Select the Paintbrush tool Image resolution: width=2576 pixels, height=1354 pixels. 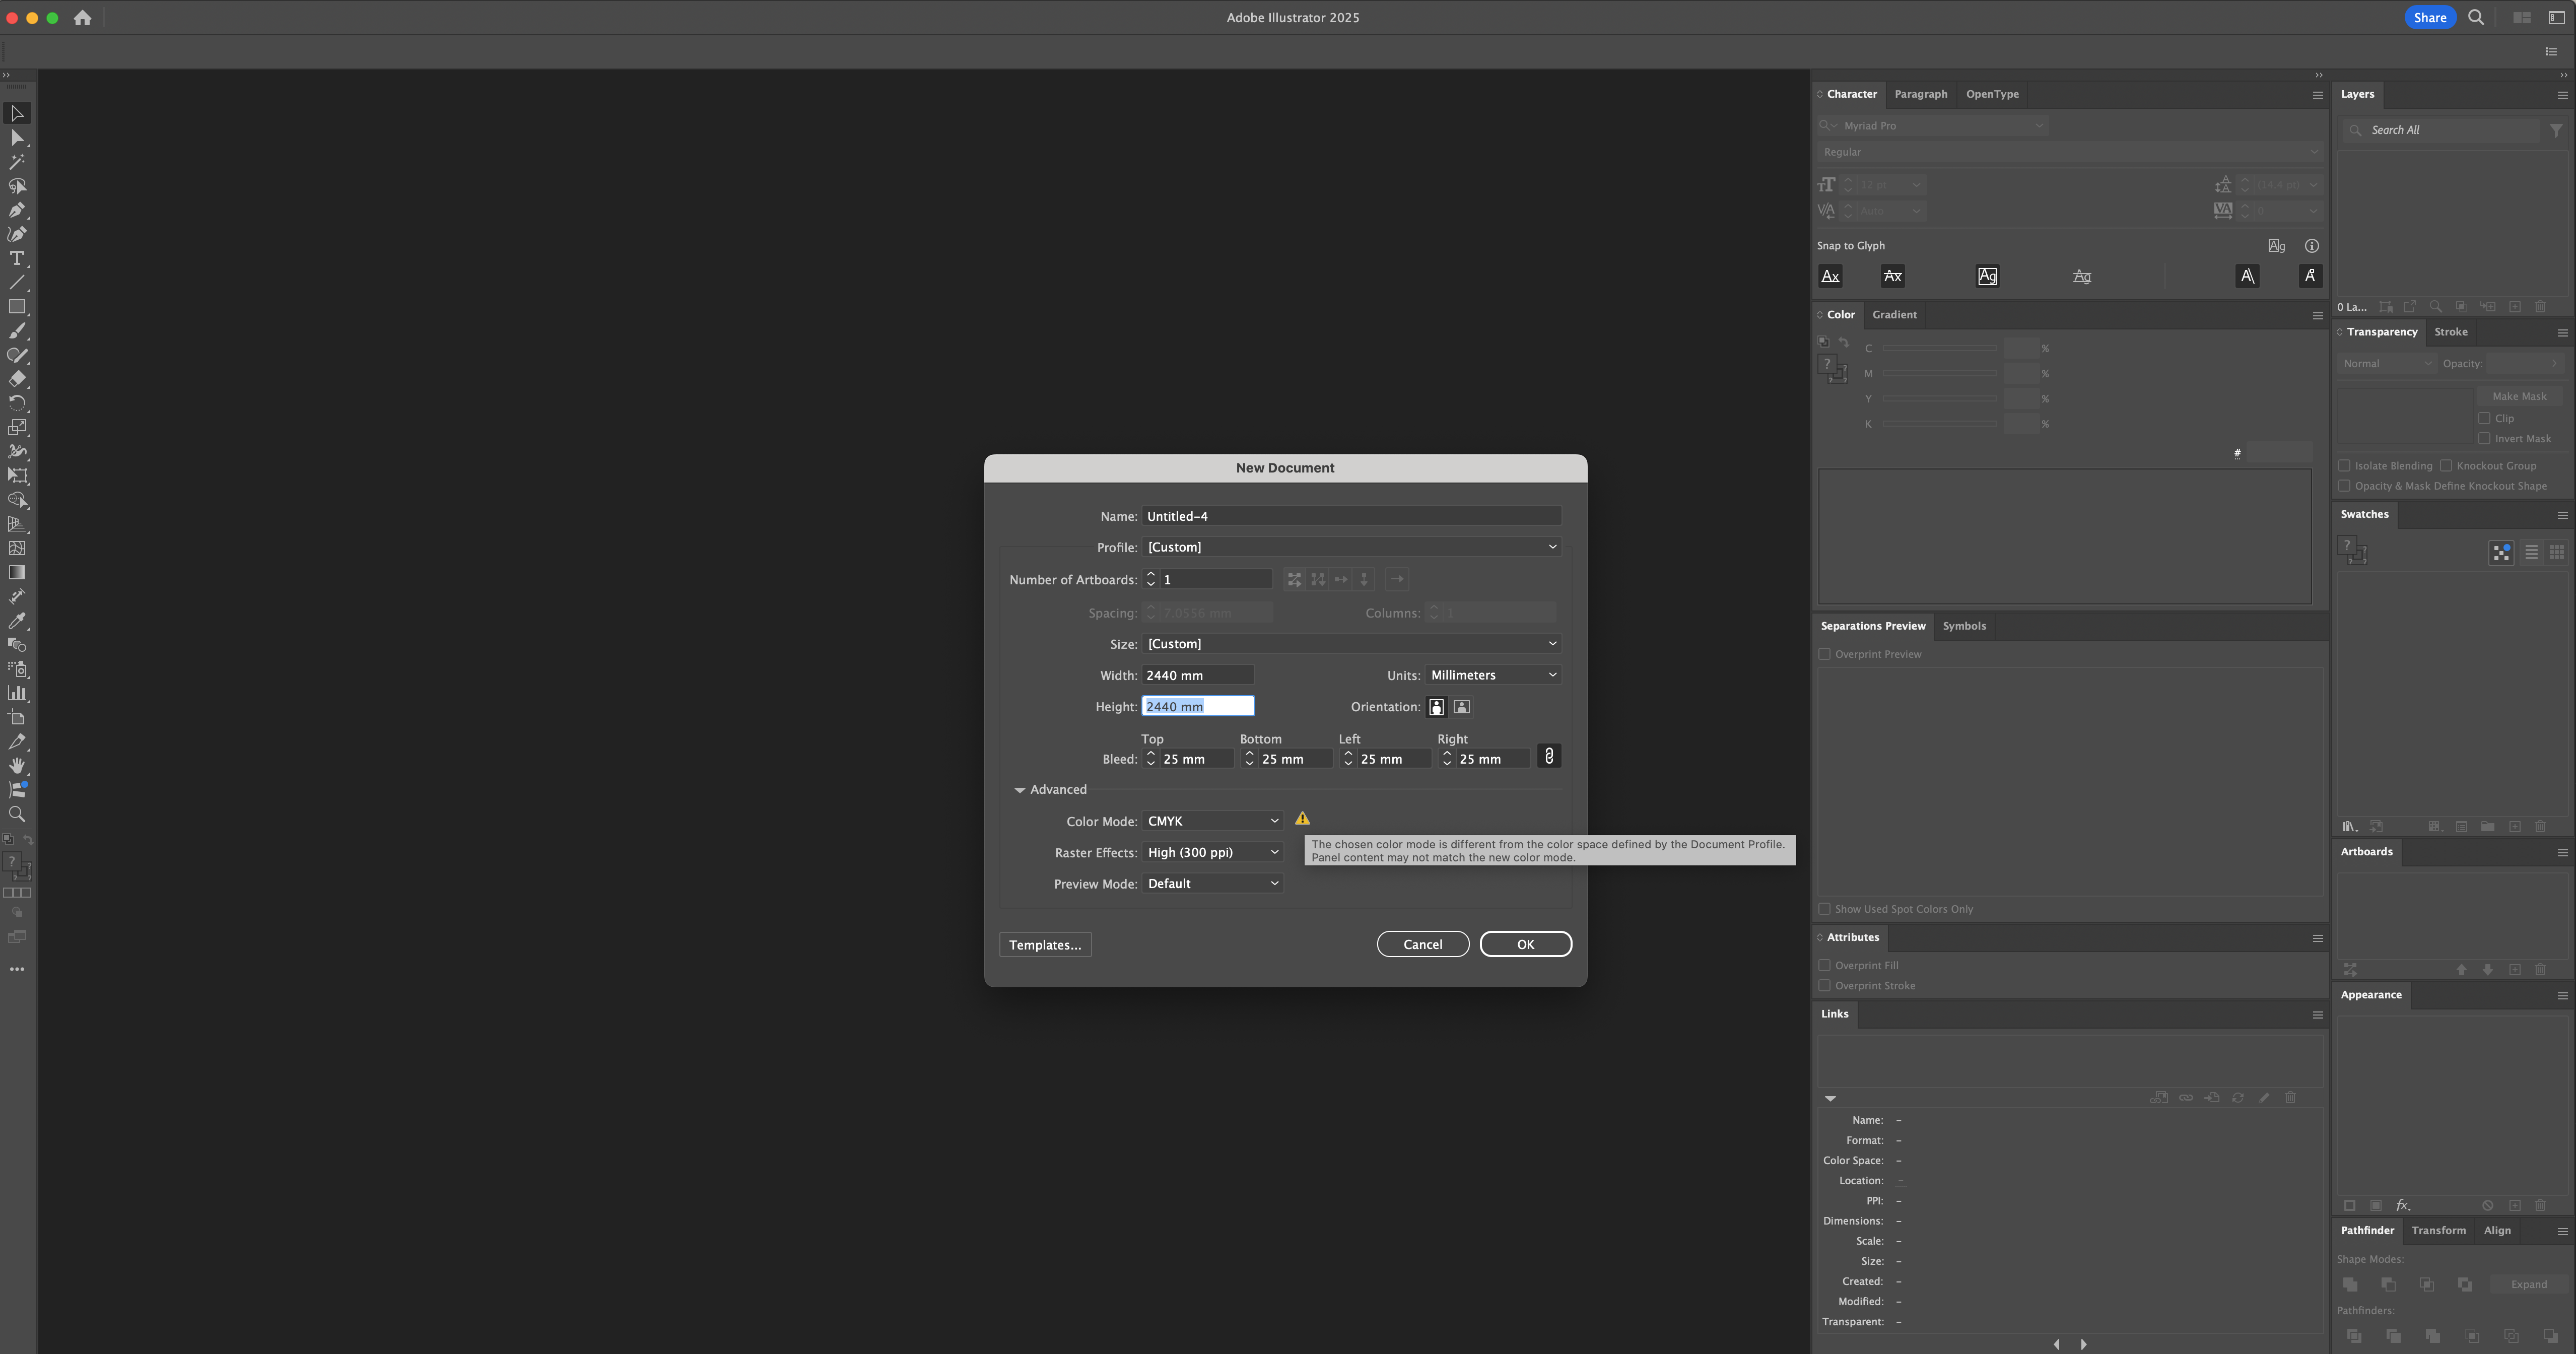click(16, 331)
